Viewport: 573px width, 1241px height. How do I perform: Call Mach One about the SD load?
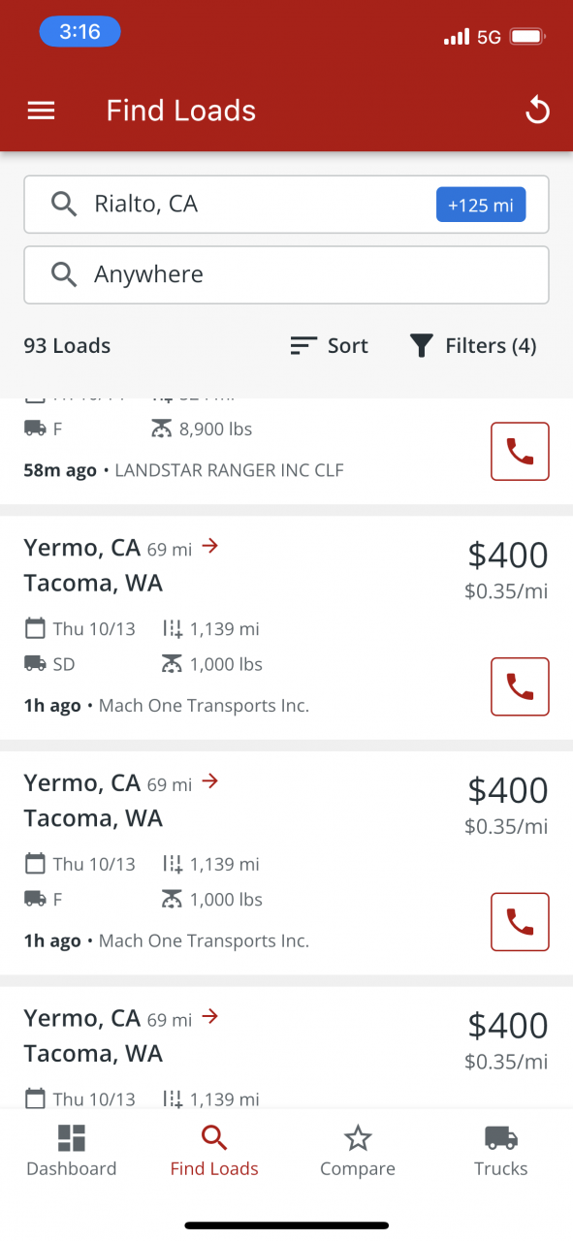tap(520, 686)
